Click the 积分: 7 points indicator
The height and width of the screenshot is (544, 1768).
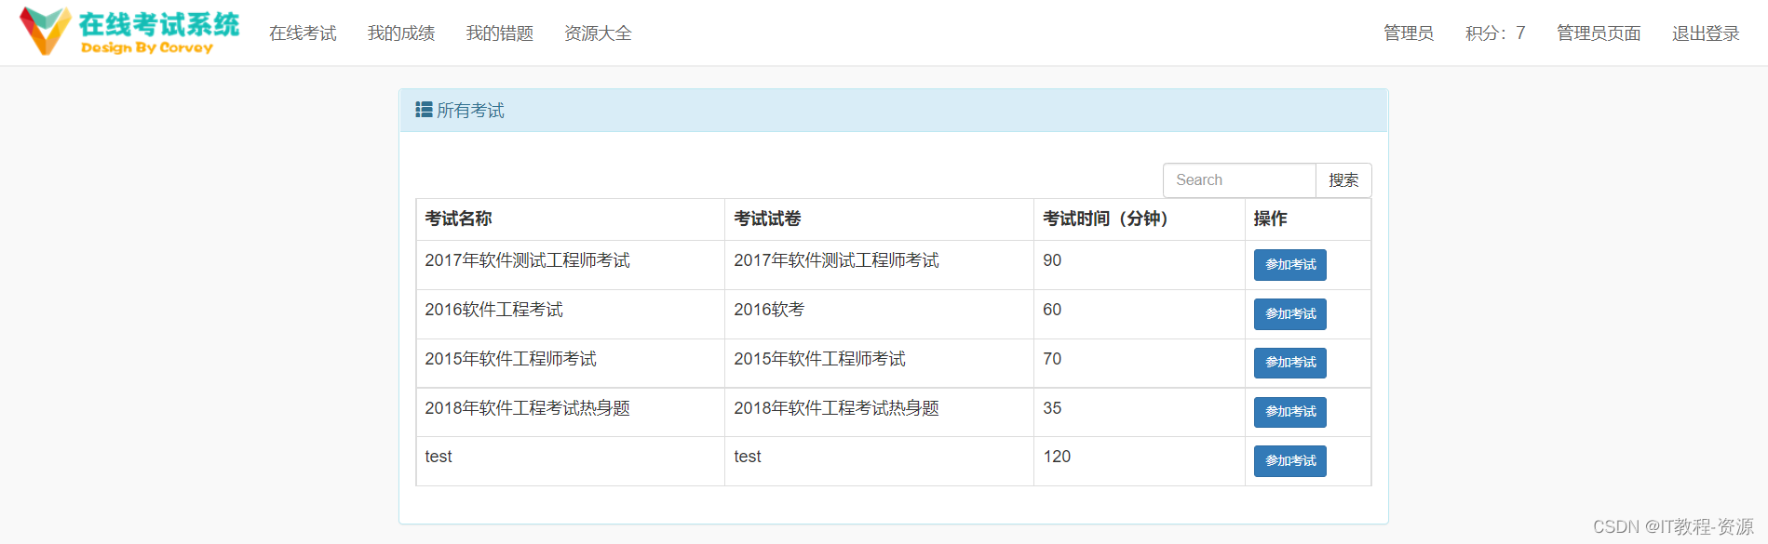1495,33
